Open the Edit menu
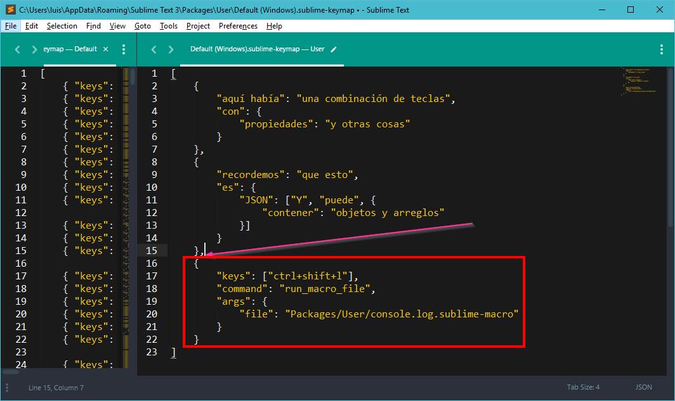This screenshot has width=675, height=401. [x=32, y=26]
